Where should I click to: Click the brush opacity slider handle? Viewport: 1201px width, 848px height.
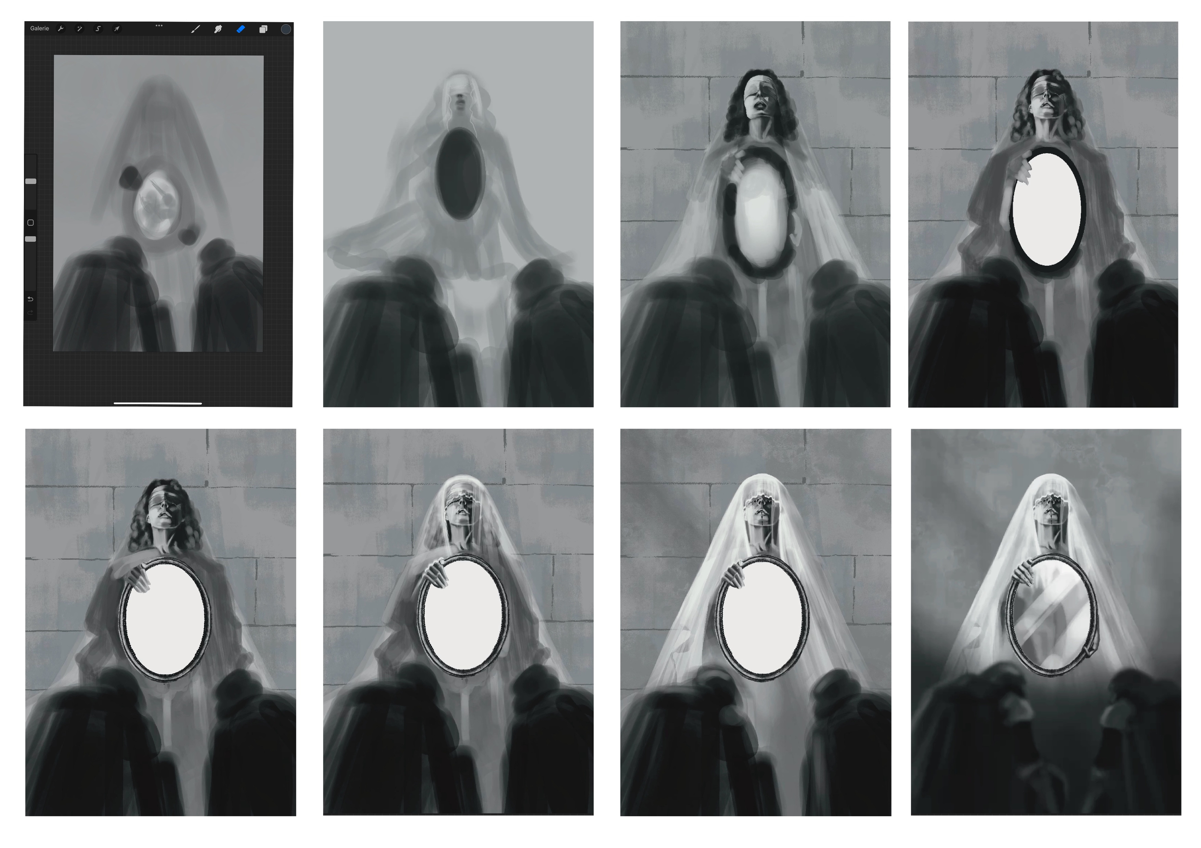pos(31,239)
